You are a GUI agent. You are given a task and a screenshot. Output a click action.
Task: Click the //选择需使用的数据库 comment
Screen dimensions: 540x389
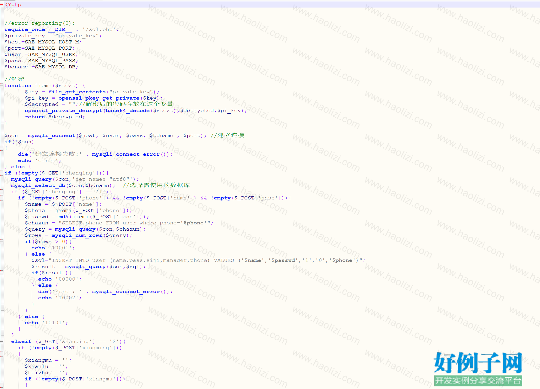pyautogui.click(x=156, y=185)
